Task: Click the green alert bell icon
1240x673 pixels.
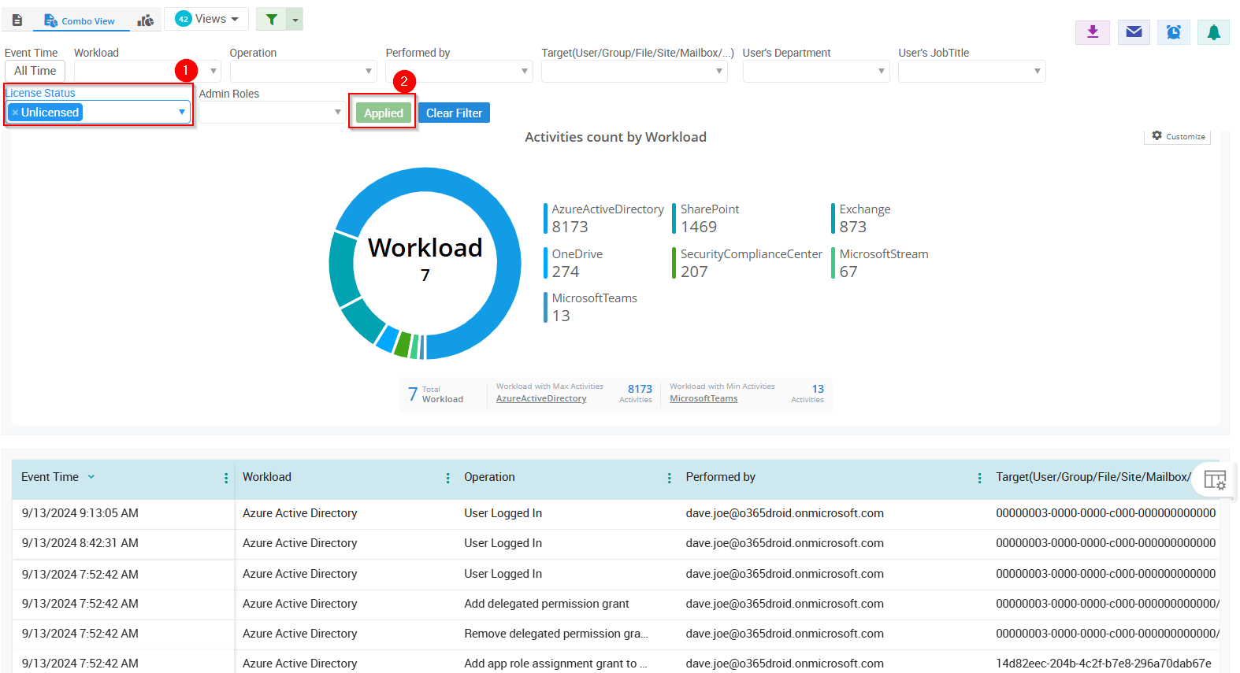Action: 1213,32
